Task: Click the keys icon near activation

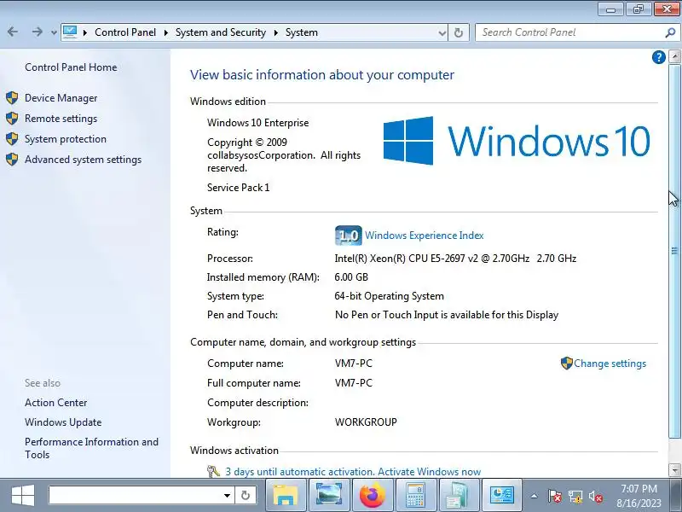Action: (213, 472)
